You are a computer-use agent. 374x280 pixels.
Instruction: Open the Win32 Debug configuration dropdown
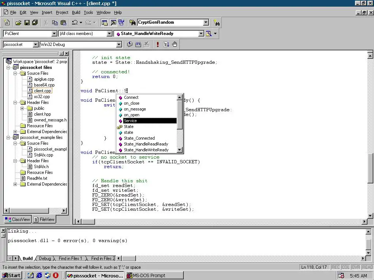[119, 44]
